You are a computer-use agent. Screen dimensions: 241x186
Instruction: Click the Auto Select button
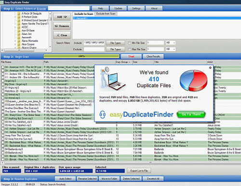(x=65, y=179)
